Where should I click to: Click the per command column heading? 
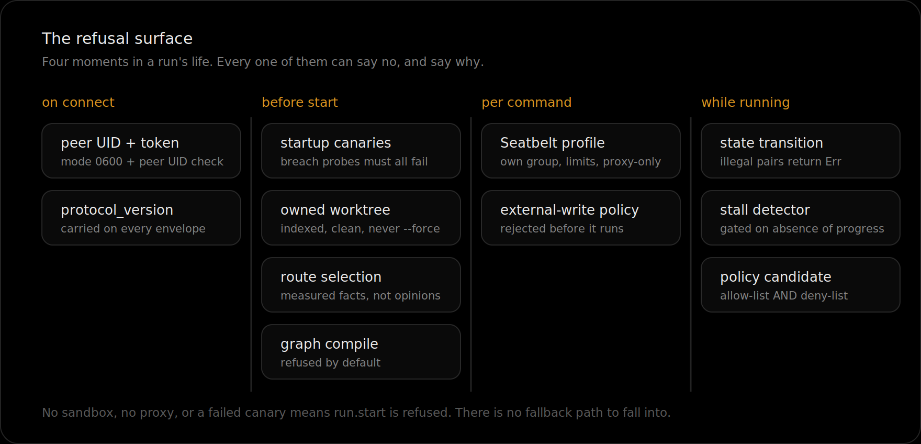(x=526, y=103)
